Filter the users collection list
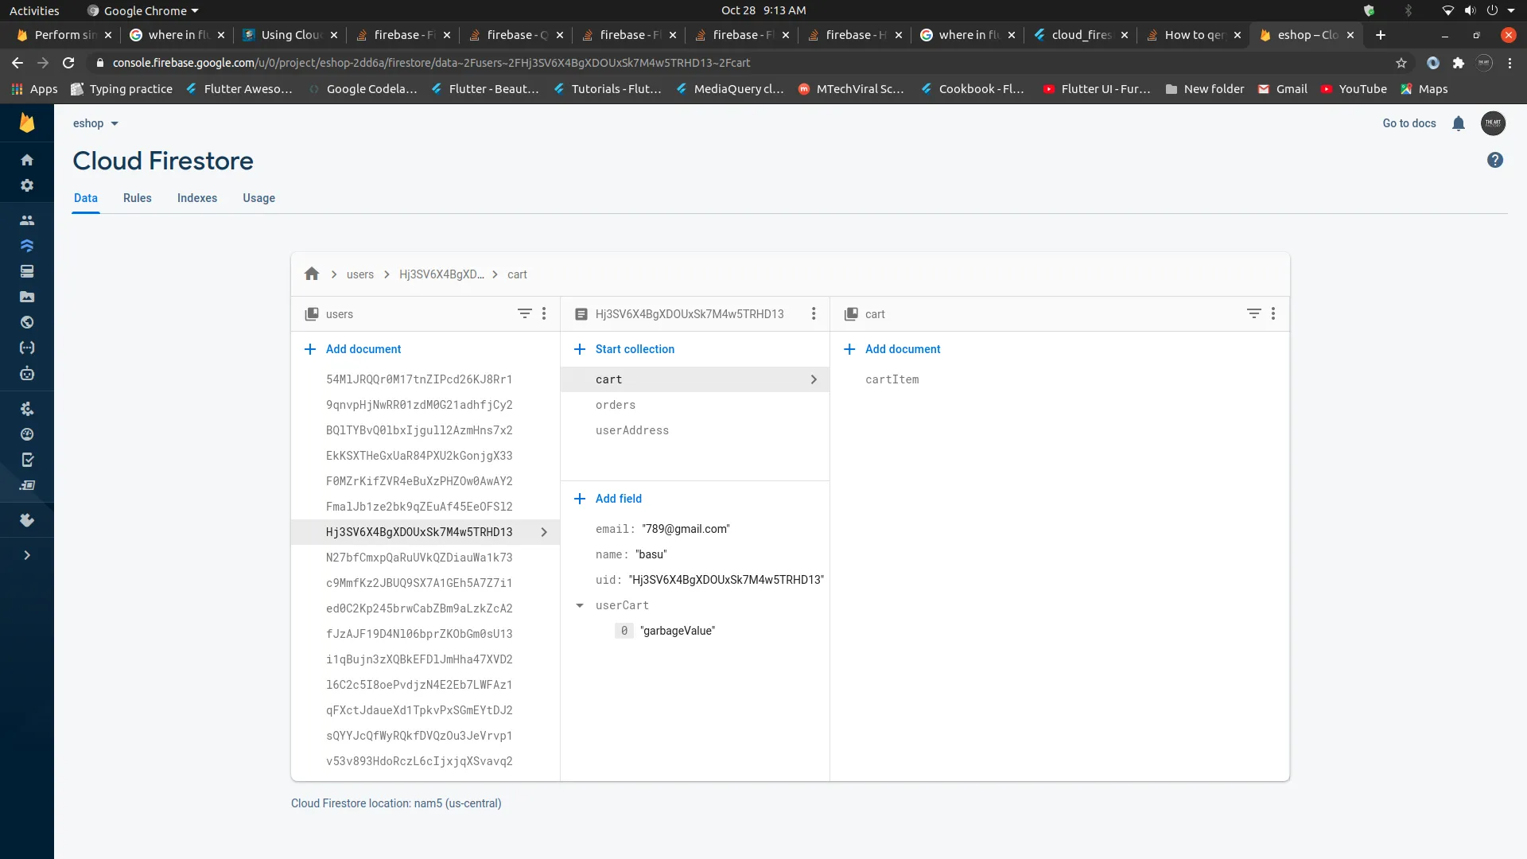This screenshot has width=1527, height=859. pos(524,314)
